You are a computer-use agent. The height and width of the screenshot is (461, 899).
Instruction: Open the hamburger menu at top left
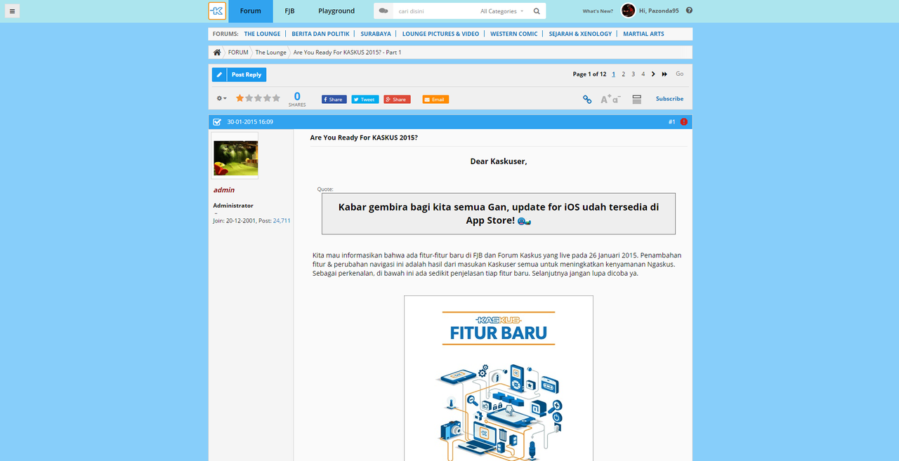pyautogui.click(x=13, y=11)
